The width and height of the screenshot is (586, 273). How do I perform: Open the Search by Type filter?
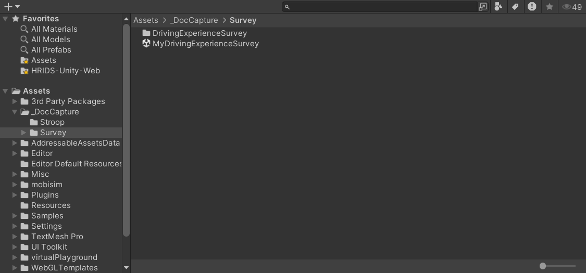pyautogui.click(x=498, y=6)
